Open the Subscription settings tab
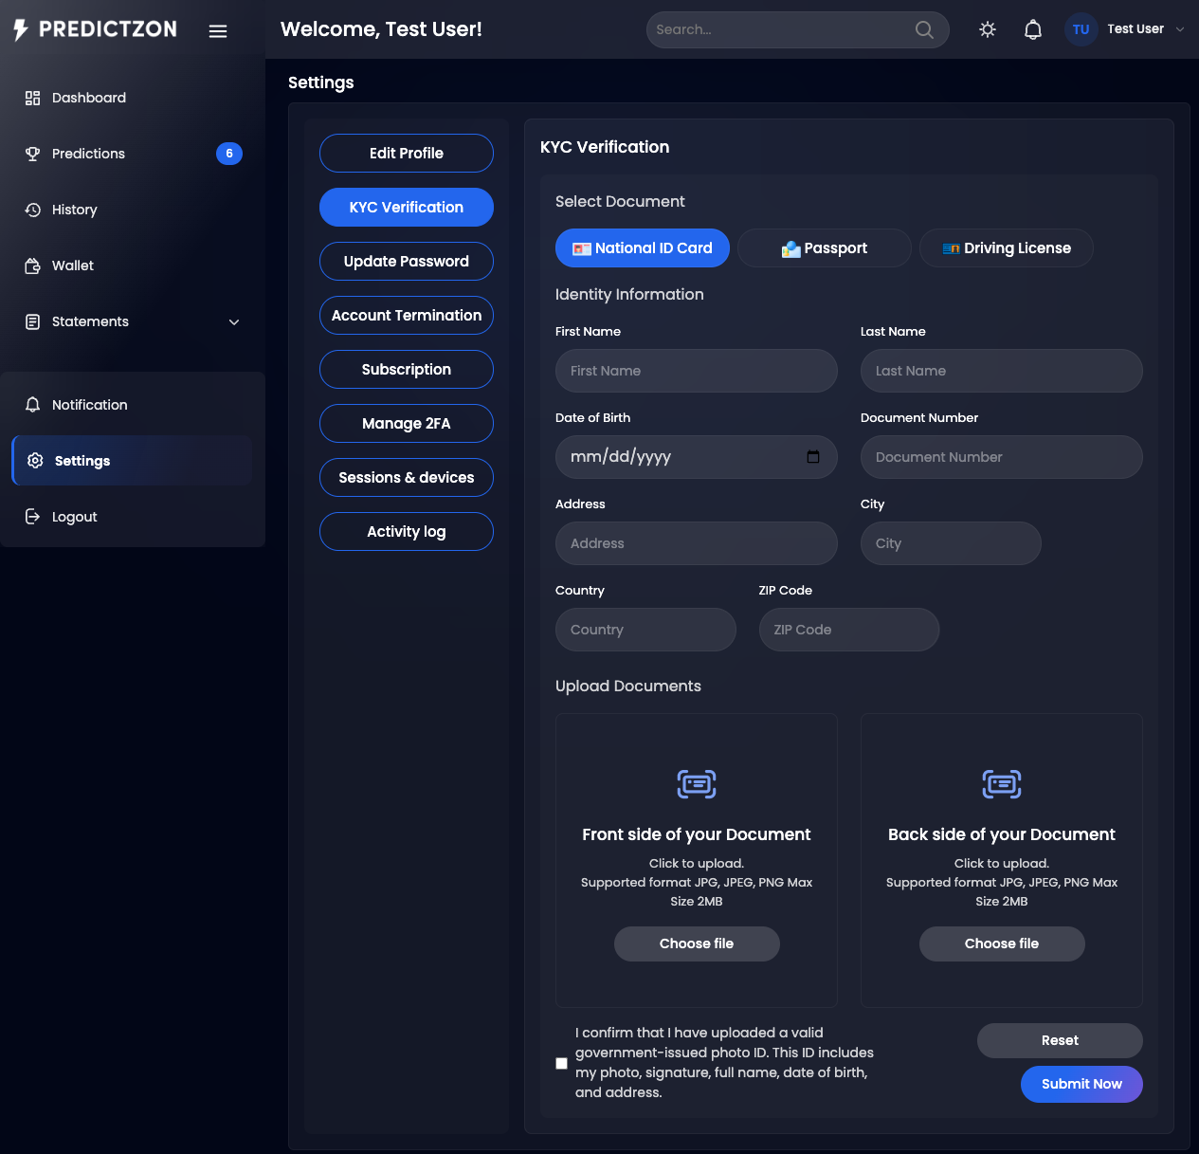 click(407, 370)
